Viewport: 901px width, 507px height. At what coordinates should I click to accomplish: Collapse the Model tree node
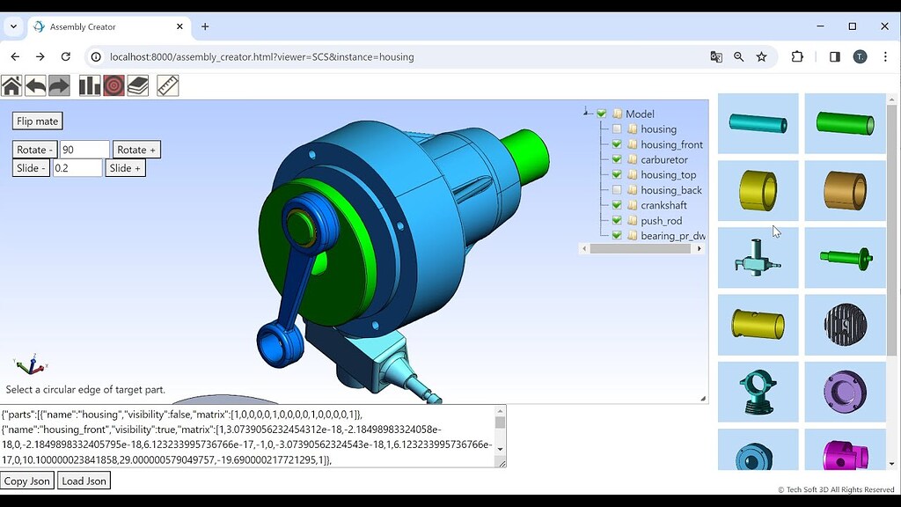pos(583,114)
